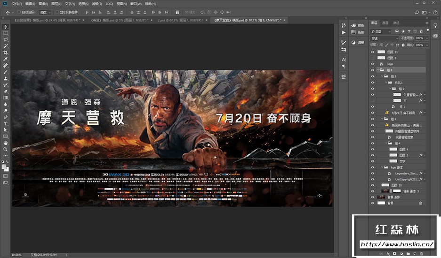Filter layers by type layers (T icon)
This screenshot has height=258, width=441.
pyautogui.click(x=409, y=31)
